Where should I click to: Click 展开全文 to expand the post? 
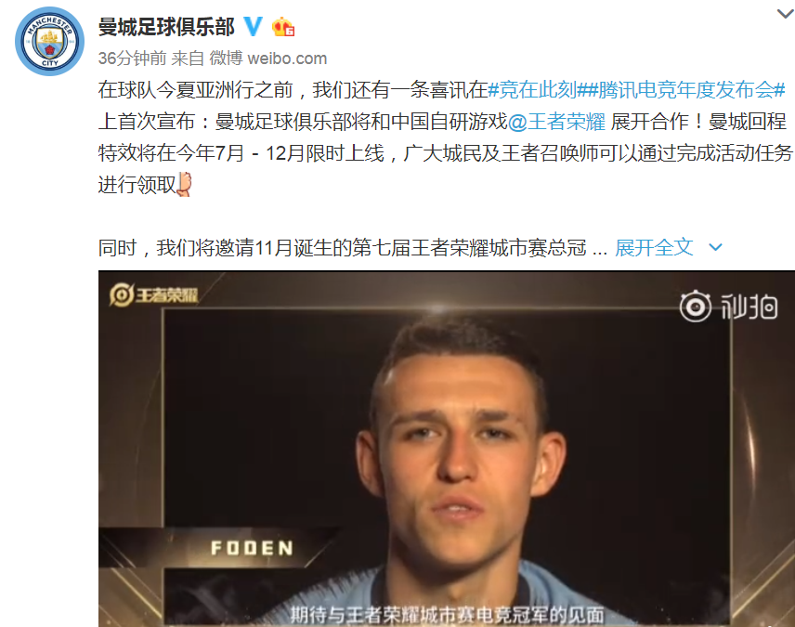pyautogui.click(x=654, y=248)
